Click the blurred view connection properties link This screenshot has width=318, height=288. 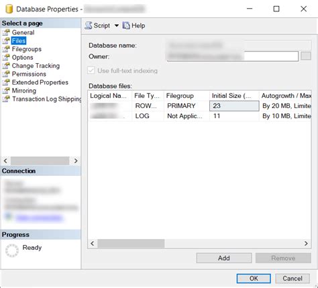click(39, 218)
